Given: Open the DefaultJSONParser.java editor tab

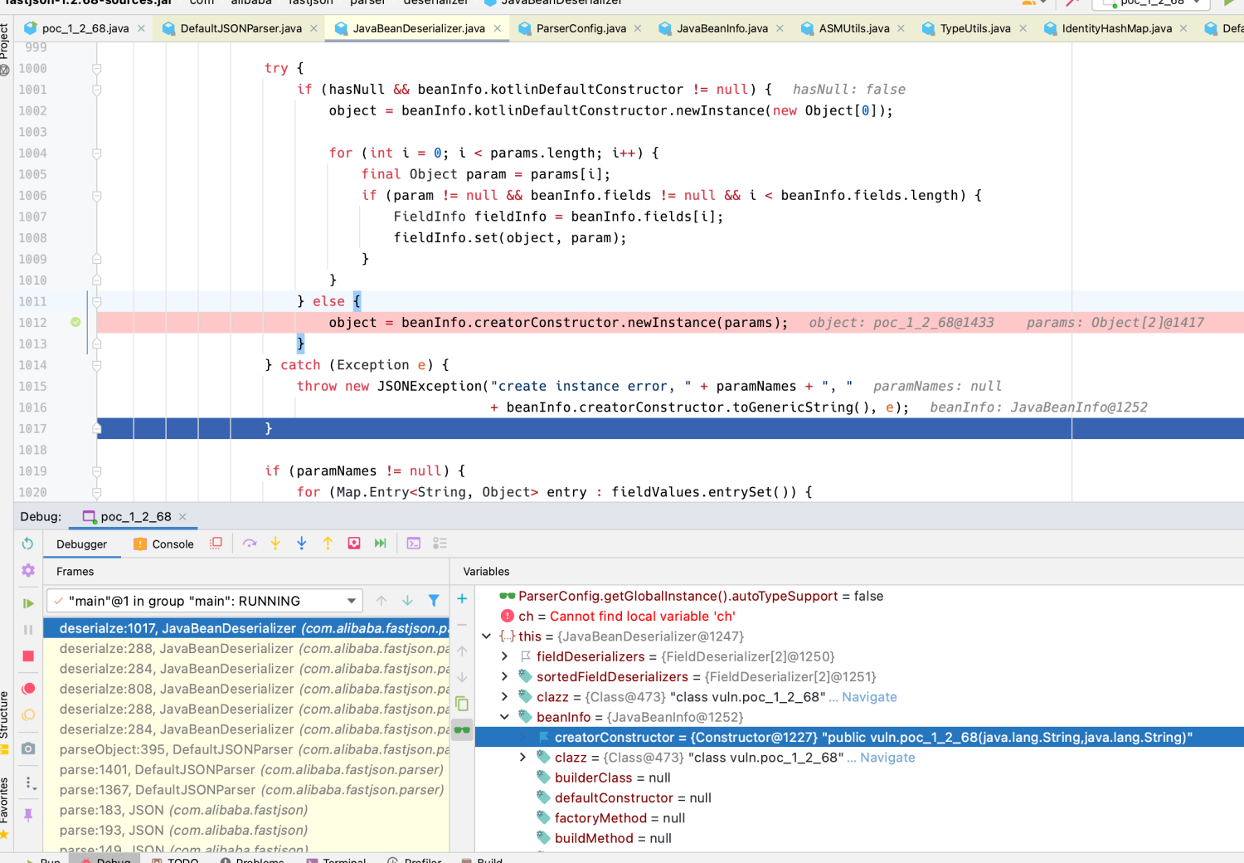Looking at the screenshot, I should coord(241,28).
